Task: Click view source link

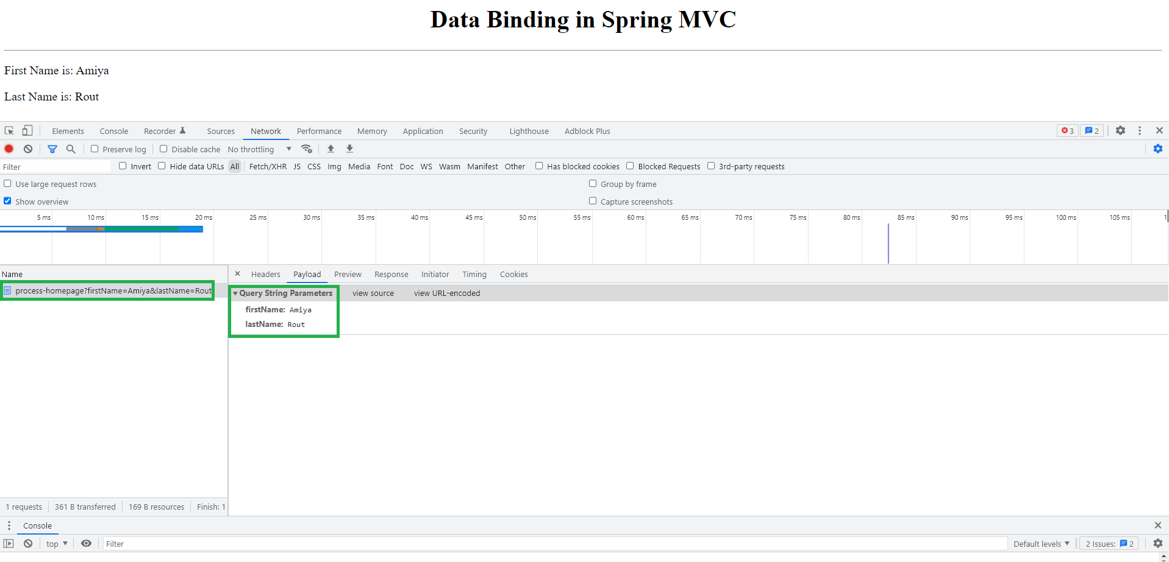Action: point(373,293)
